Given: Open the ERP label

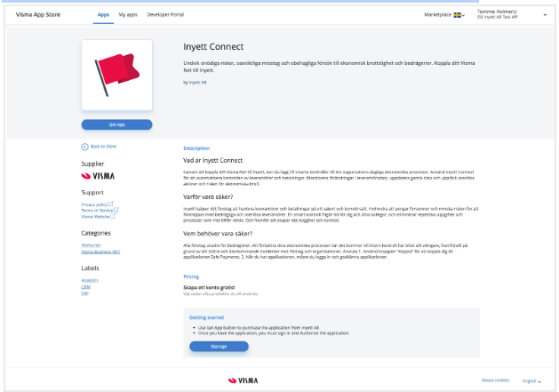Looking at the screenshot, I should [x=84, y=293].
